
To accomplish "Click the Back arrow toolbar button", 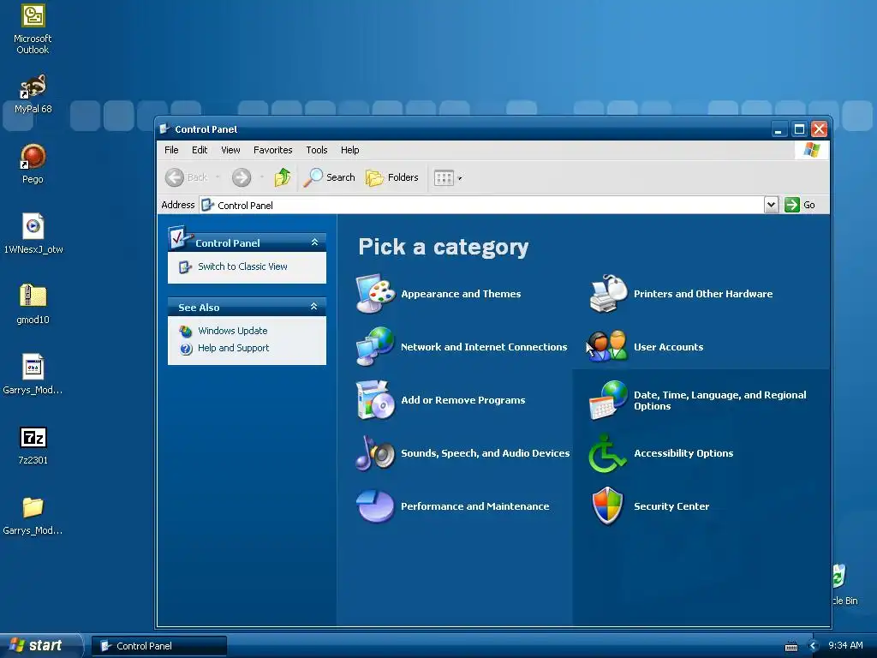I will pyautogui.click(x=175, y=177).
